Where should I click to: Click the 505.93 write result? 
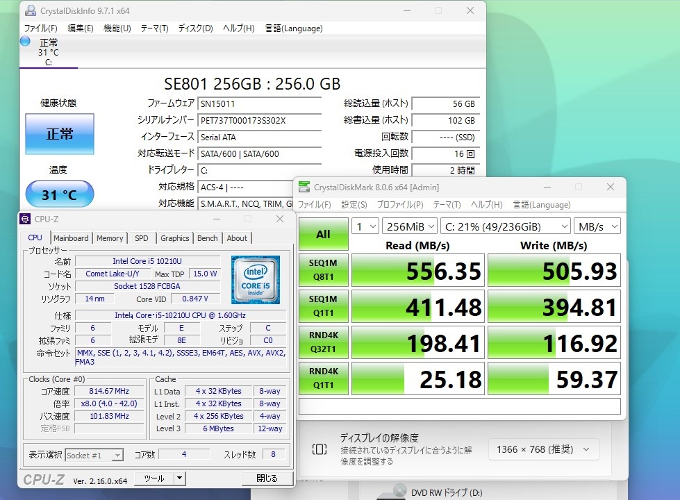554,270
